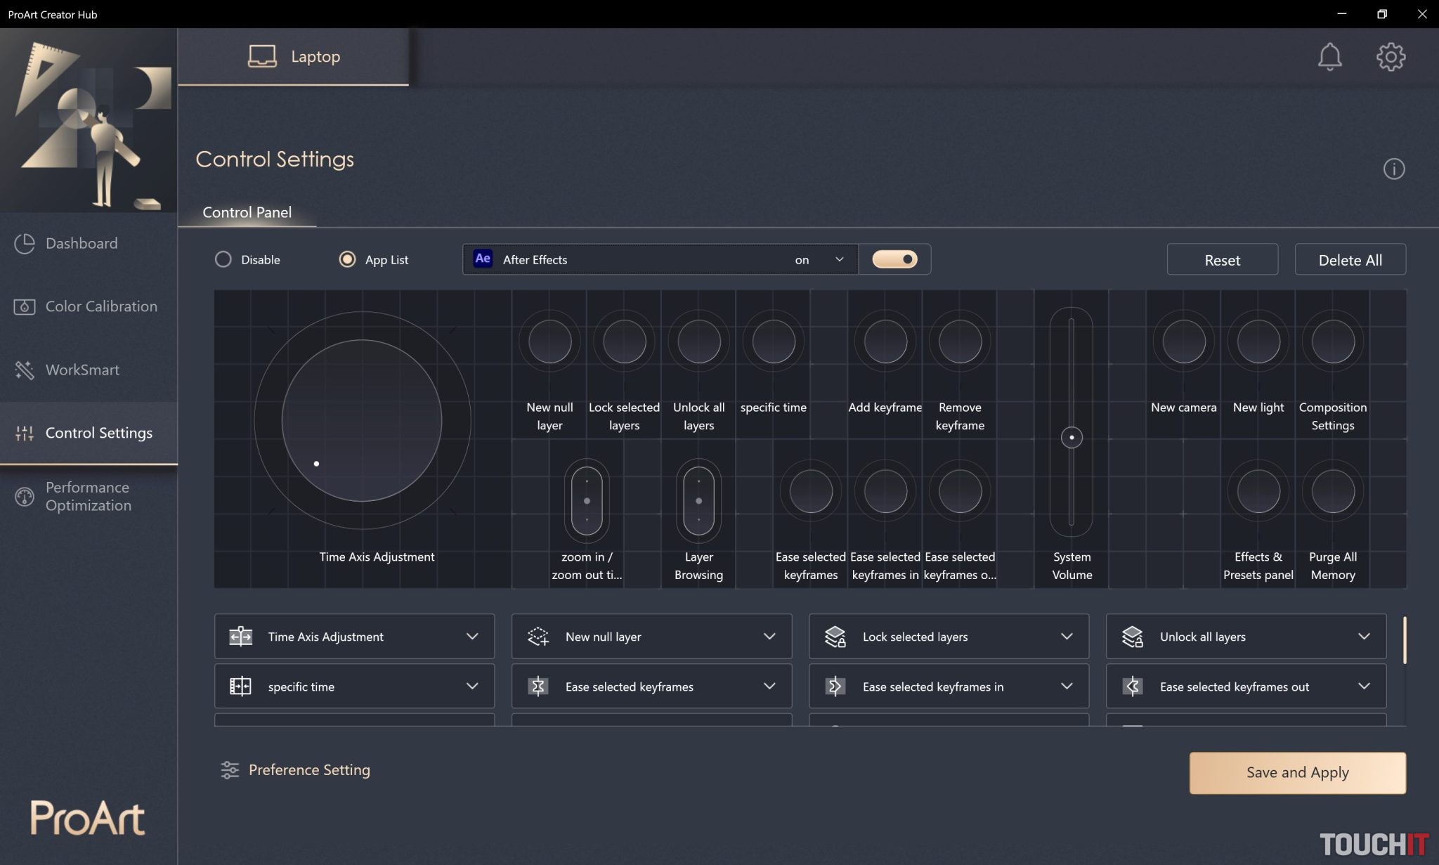The height and width of the screenshot is (865, 1439).
Task: Click the info icon near Control Settings
Action: click(x=1393, y=169)
